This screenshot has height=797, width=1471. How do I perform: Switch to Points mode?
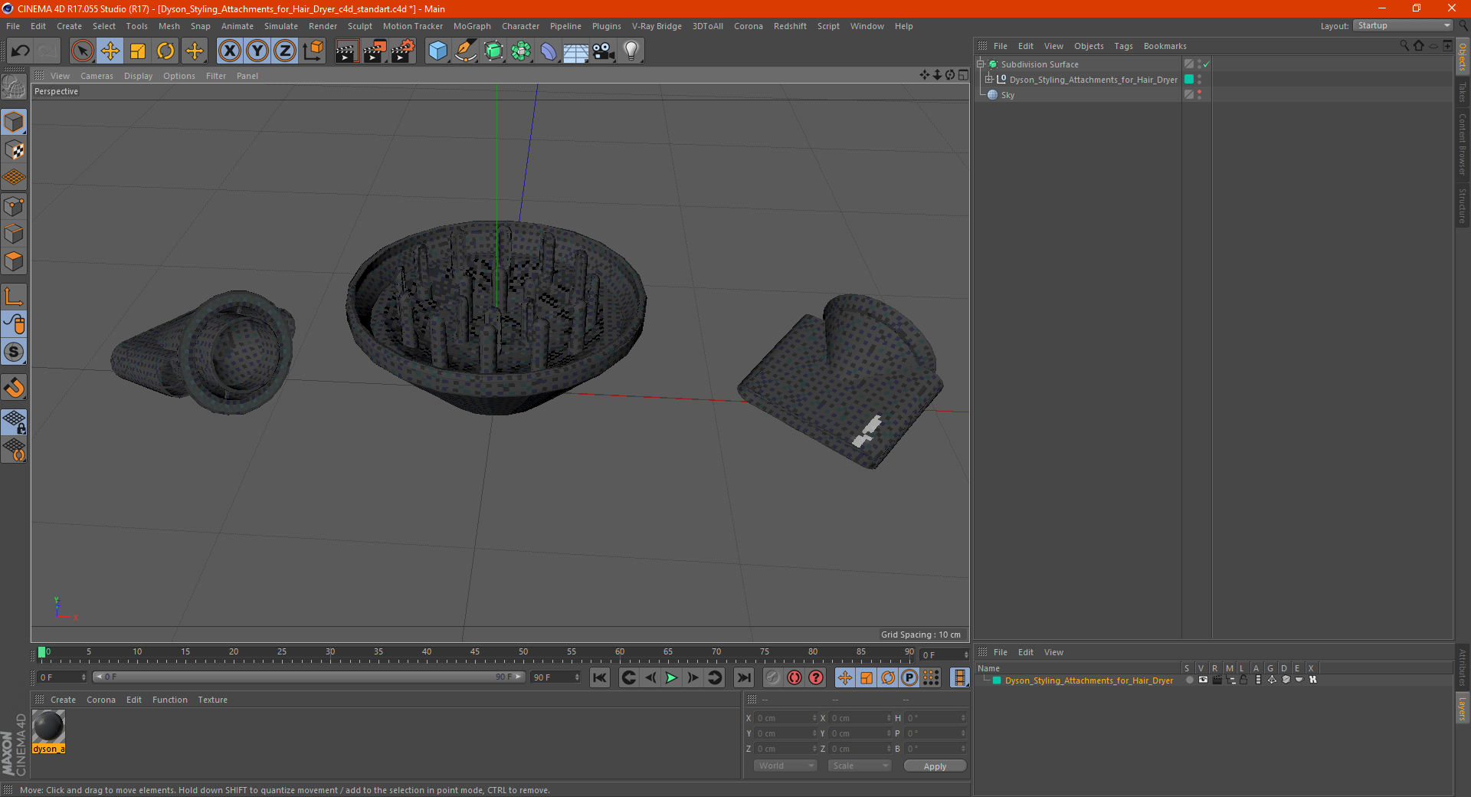pyautogui.click(x=14, y=206)
